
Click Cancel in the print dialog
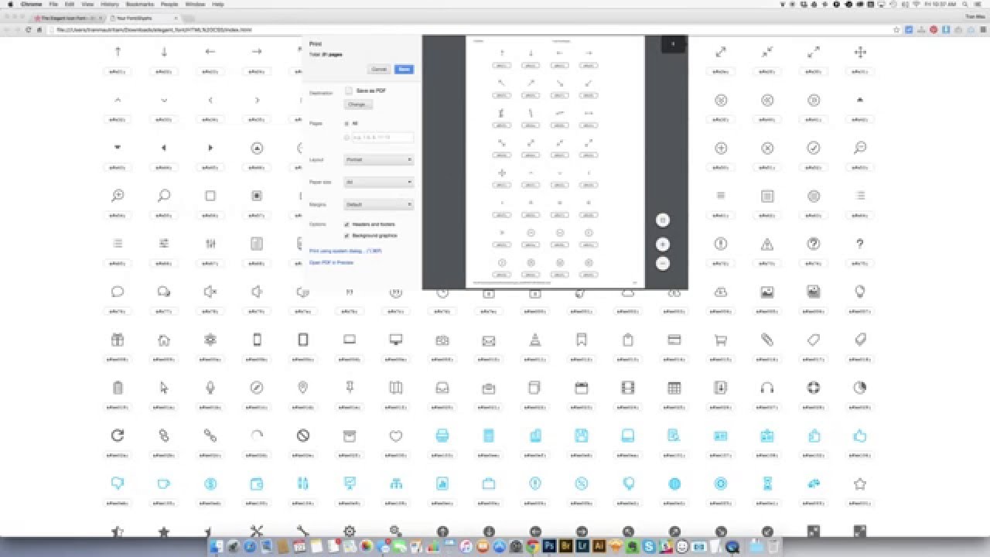379,69
